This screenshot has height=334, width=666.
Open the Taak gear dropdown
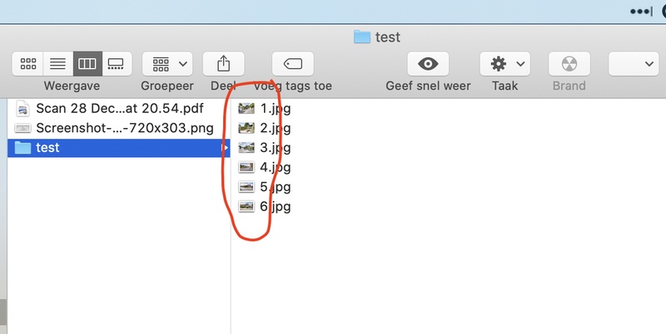point(506,63)
